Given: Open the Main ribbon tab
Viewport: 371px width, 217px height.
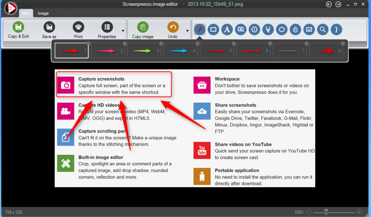Looking at the screenshot, I should (26, 13).
